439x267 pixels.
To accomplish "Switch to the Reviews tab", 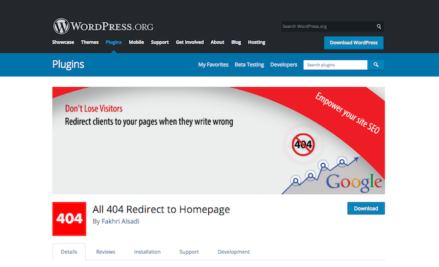I will click(105, 252).
